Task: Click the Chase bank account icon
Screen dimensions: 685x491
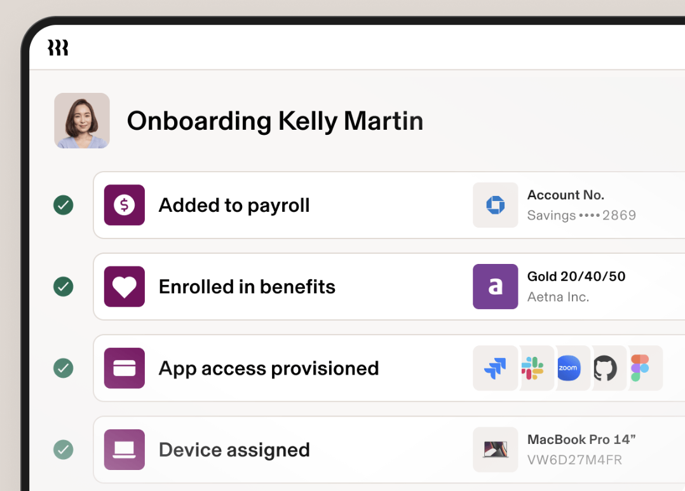Action: (496, 205)
